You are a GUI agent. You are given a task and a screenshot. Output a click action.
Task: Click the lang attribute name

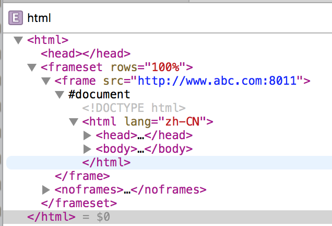coord(138,122)
